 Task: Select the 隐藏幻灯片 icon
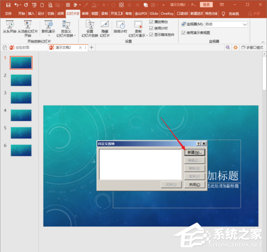point(105,25)
